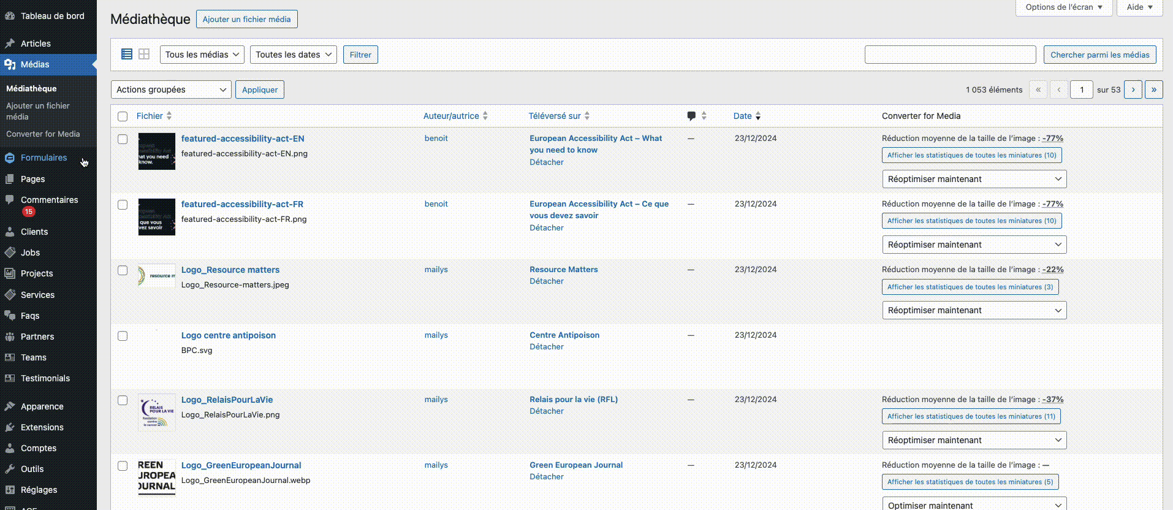Viewport: 1173px width, 510px height.
Task: Open the Actions groupées dropdown
Action: click(171, 89)
